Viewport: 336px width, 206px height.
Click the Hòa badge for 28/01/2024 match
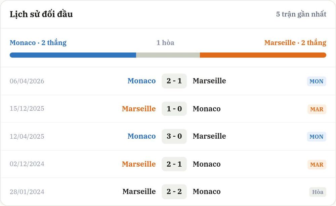pos(318,192)
